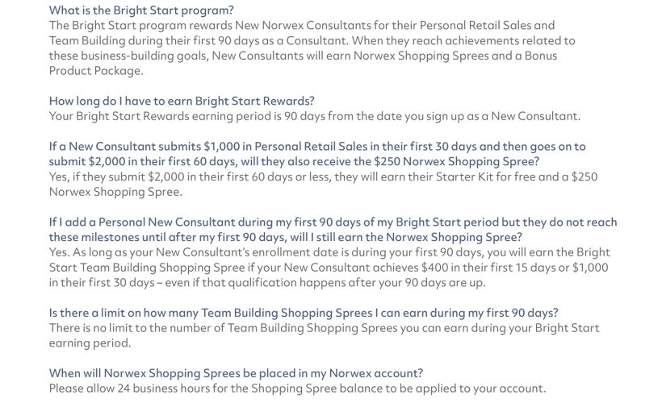The width and height of the screenshot is (662, 403).
Task: Click the text "Product Package." ending first answer
Action: 96,71
